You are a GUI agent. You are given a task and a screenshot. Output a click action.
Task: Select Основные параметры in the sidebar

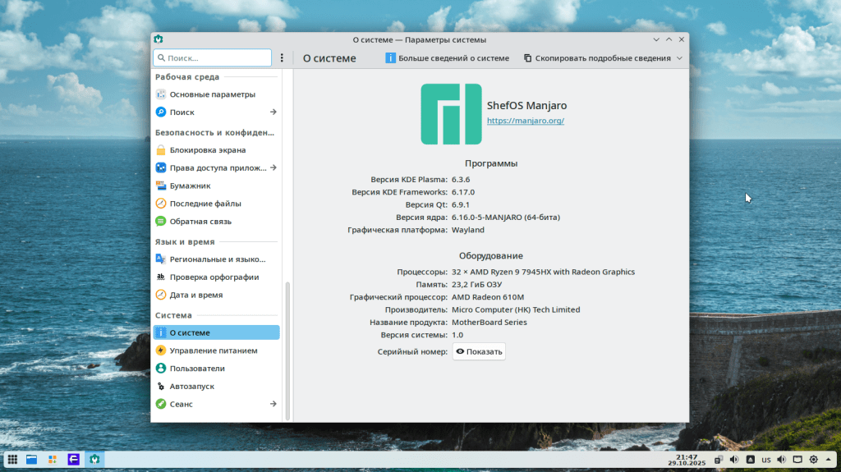click(x=212, y=94)
